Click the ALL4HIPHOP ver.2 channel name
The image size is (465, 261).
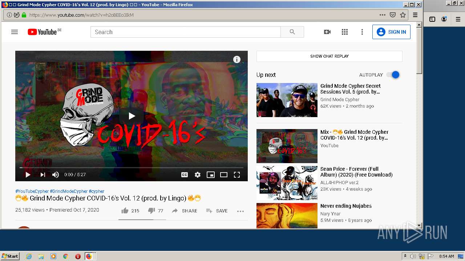pyautogui.click(x=339, y=183)
